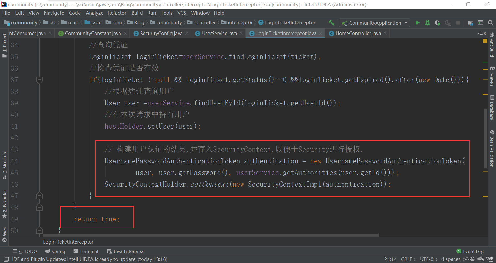Open the Refactor menu

coord(117,13)
